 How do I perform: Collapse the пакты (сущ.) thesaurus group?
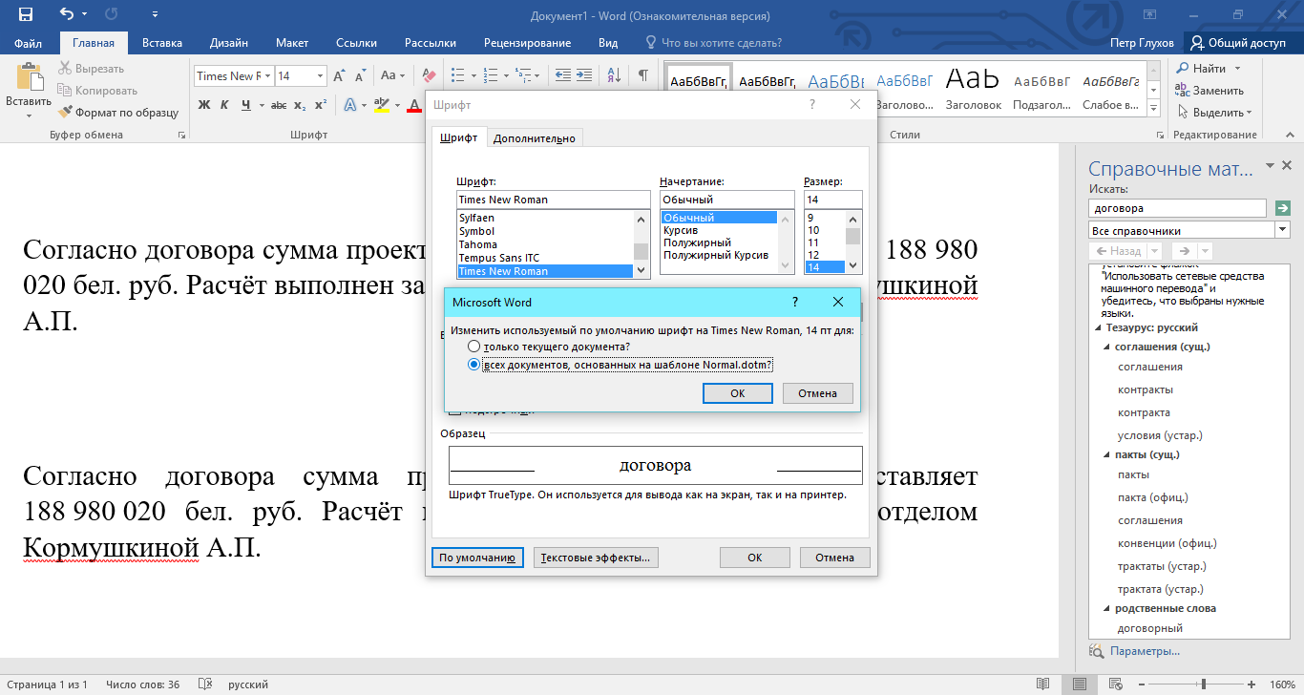(1107, 455)
